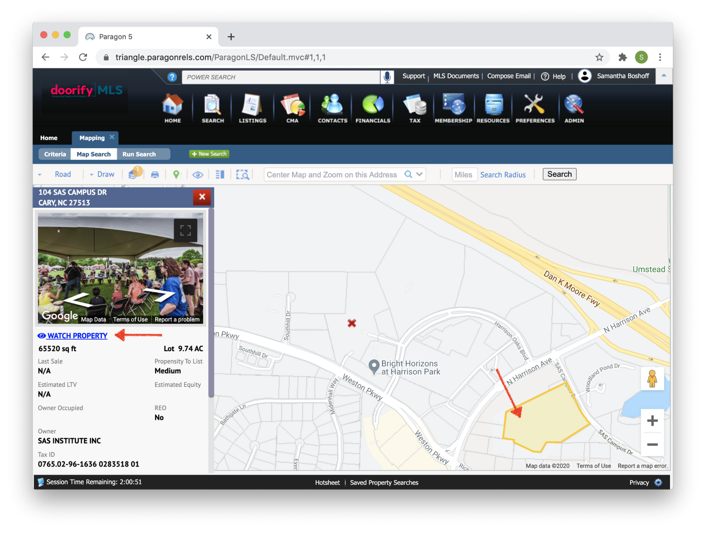Open the MLS Documents link

coord(456,76)
